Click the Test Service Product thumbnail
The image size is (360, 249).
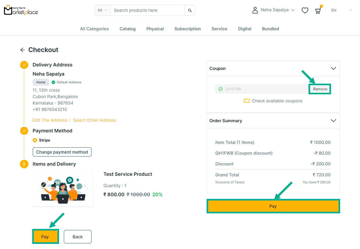[x=63, y=188]
